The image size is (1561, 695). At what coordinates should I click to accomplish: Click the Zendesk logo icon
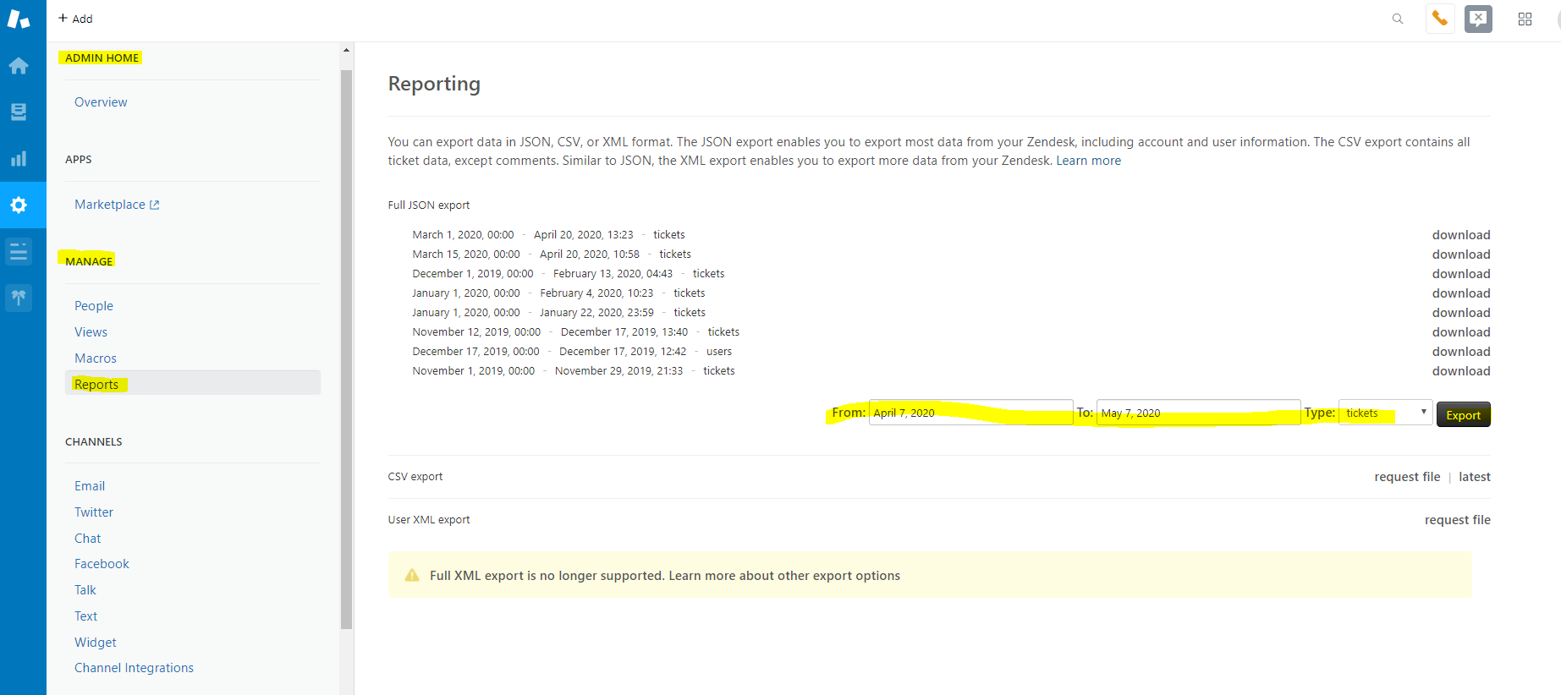19,19
